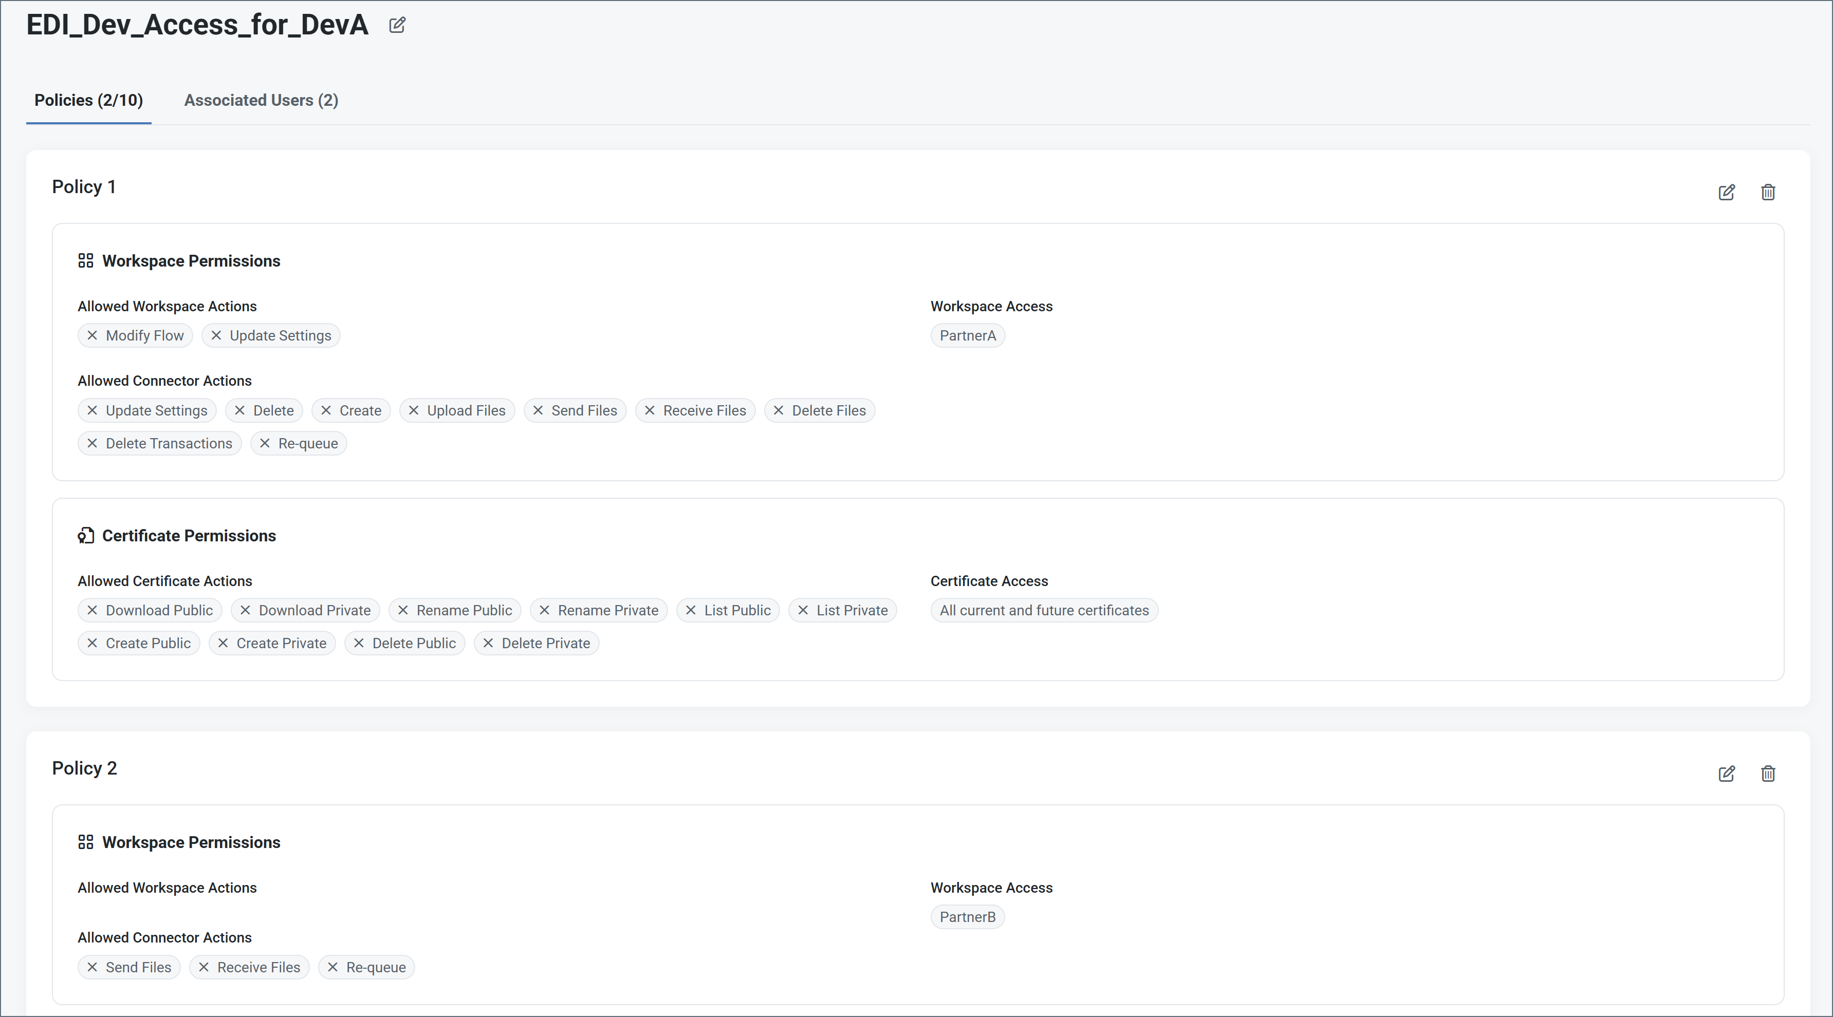Screen dimensions: 1833x1017
Task: Edit Policy 1 using pencil icon
Action: click(x=1726, y=192)
